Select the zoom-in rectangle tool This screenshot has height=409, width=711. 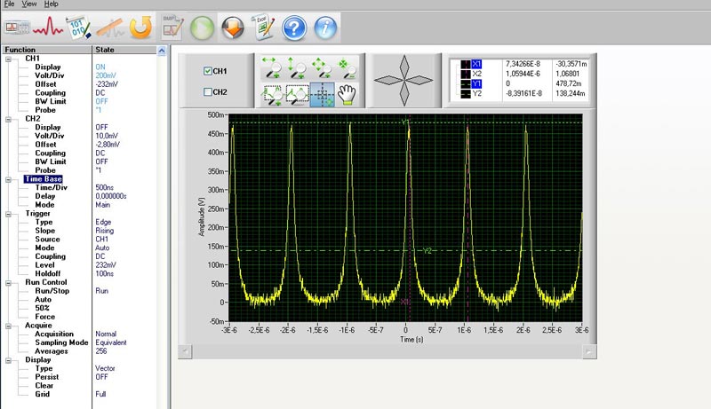coord(272,95)
